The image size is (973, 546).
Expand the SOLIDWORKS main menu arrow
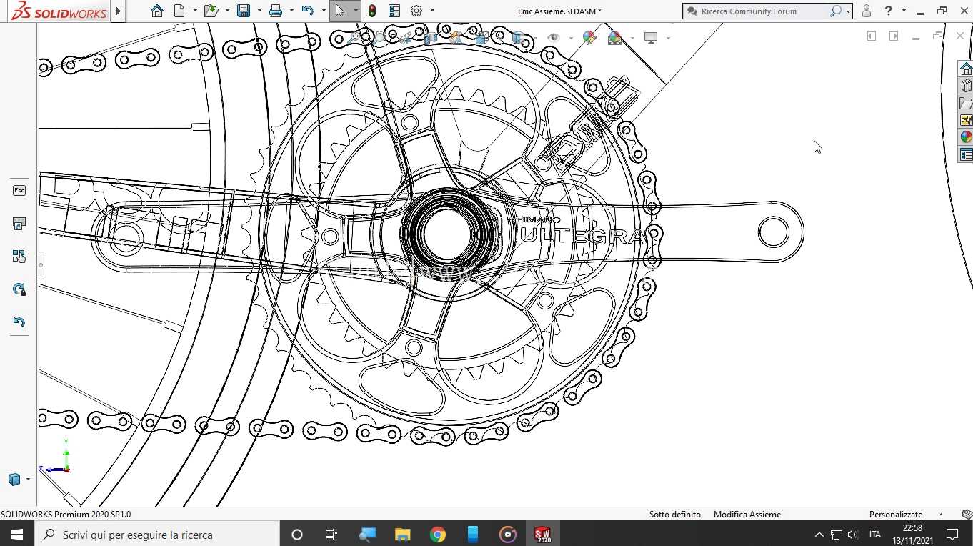pos(118,11)
